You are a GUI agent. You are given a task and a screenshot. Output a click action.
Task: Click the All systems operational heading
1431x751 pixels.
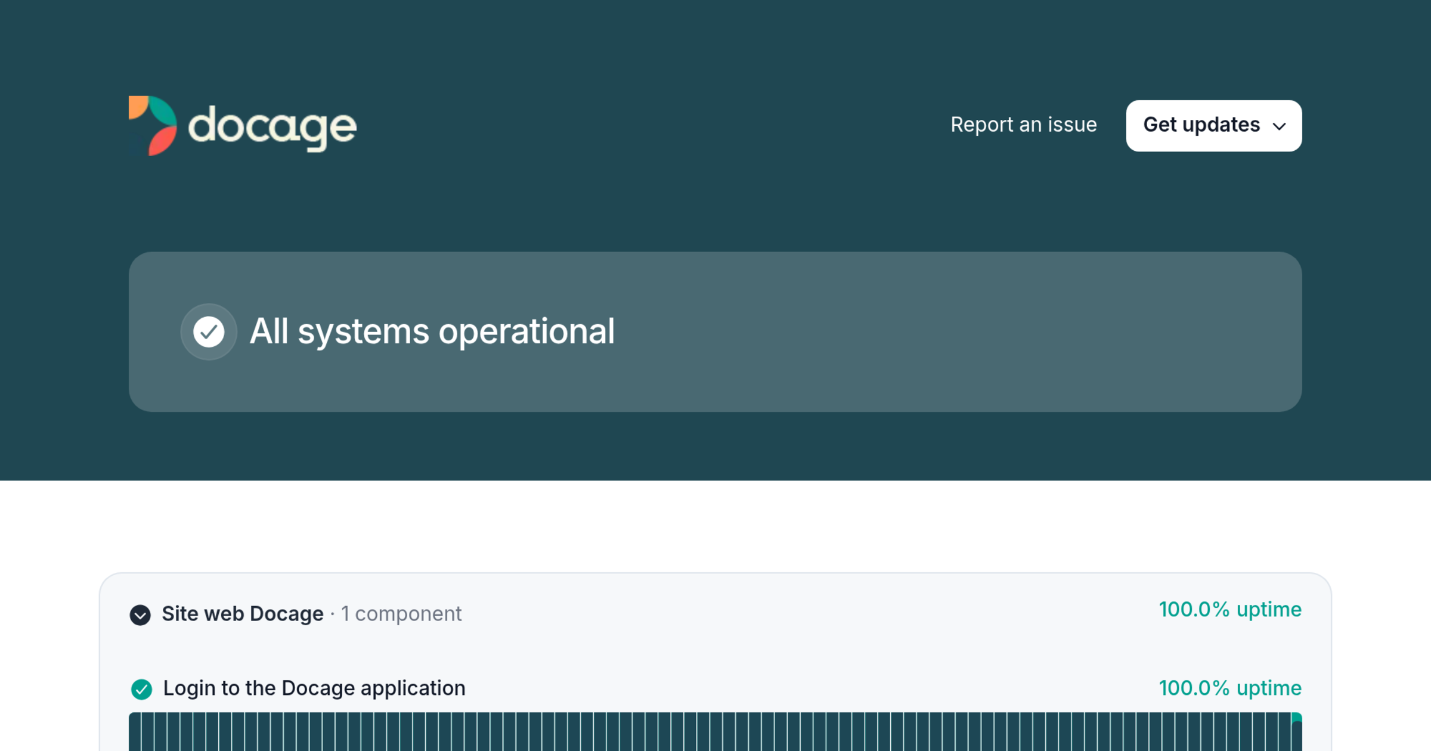(432, 331)
